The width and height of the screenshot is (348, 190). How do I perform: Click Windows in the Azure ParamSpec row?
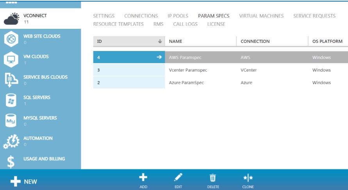pos(321,83)
